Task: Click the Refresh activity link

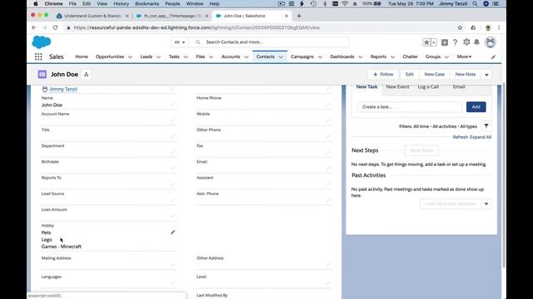Action: click(x=461, y=137)
